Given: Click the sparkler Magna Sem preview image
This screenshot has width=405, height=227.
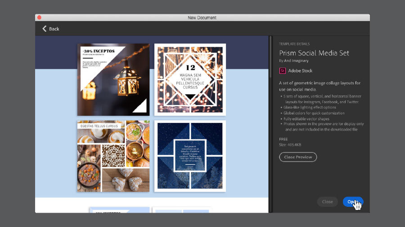Looking at the screenshot, I should coord(190,79).
